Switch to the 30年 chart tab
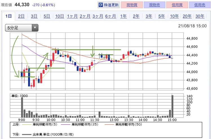Viewport: 211px width, 139px height. point(200,16)
